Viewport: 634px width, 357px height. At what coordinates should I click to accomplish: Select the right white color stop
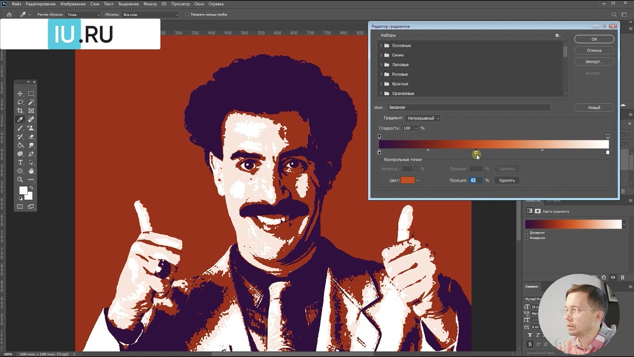(608, 152)
